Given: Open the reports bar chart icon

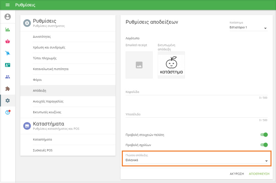Looking at the screenshot, I should (8, 30).
